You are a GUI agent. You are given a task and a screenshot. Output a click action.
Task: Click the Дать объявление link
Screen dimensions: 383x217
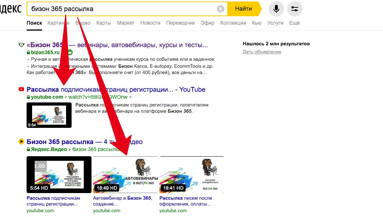(262, 52)
